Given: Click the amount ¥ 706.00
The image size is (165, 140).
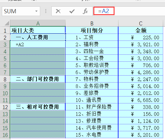Looking at the screenshot, I should coord(141,65).
